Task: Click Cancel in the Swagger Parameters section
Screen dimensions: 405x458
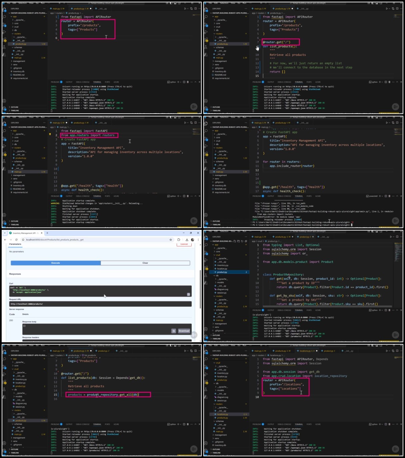Action: pyautogui.click(x=184, y=244)
